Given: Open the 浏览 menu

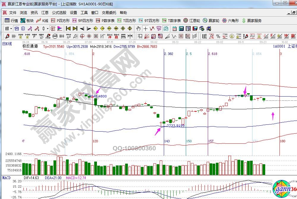Looking at the screenshot, I should click(x=23, y=13).
